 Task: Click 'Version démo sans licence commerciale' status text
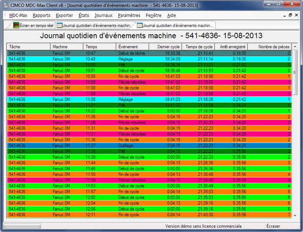point(203,226)
